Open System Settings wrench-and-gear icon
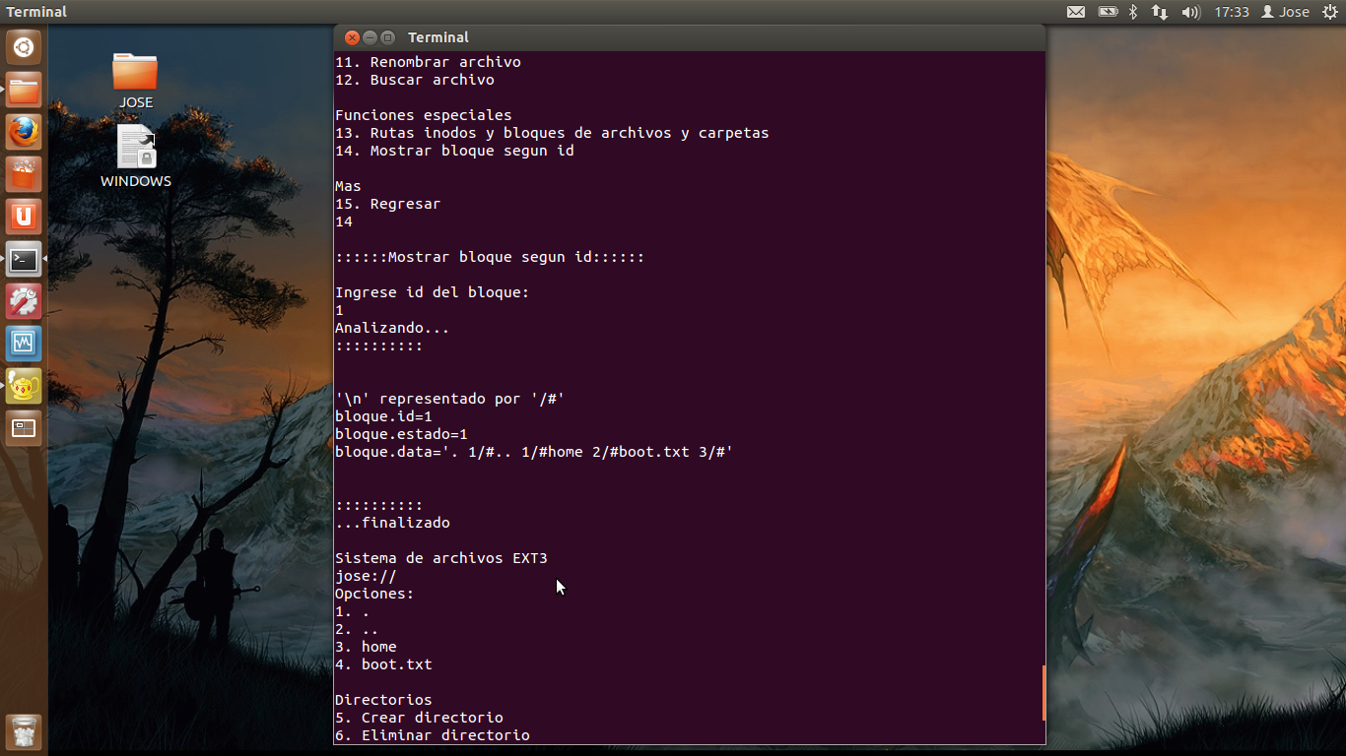Image resolution: width=1346 pixels, height=756 pixels. pos(24,302)
